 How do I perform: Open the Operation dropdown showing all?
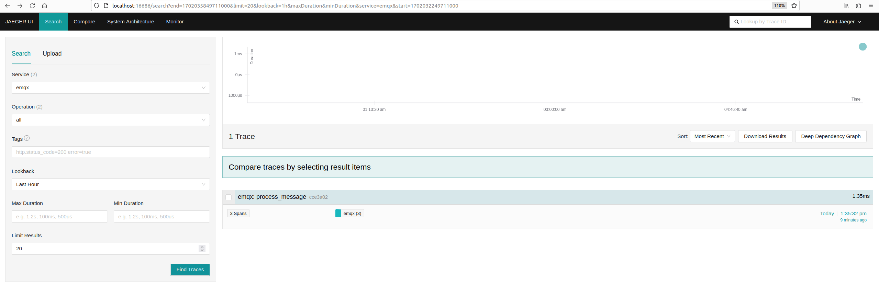[111, 120]
